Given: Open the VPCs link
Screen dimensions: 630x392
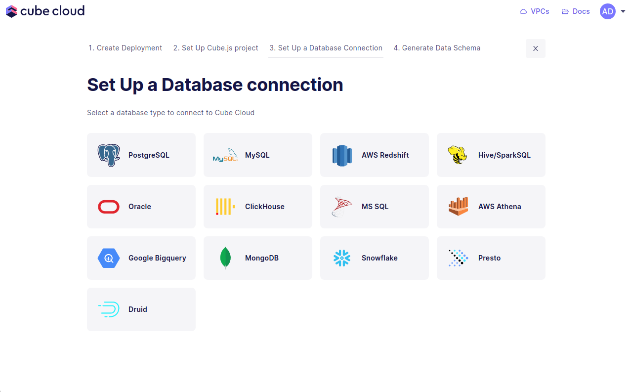Looking at the screenshot, I should [535, 11].
